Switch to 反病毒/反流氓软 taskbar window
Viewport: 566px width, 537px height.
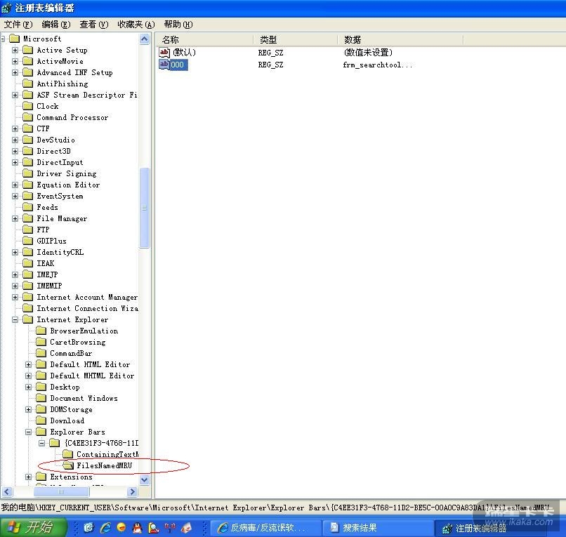[x=265, y=528]
